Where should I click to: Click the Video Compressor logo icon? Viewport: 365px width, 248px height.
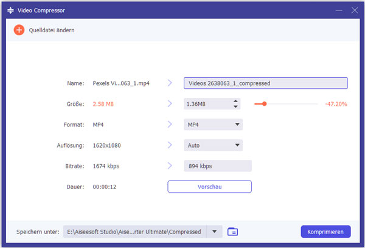10,10
